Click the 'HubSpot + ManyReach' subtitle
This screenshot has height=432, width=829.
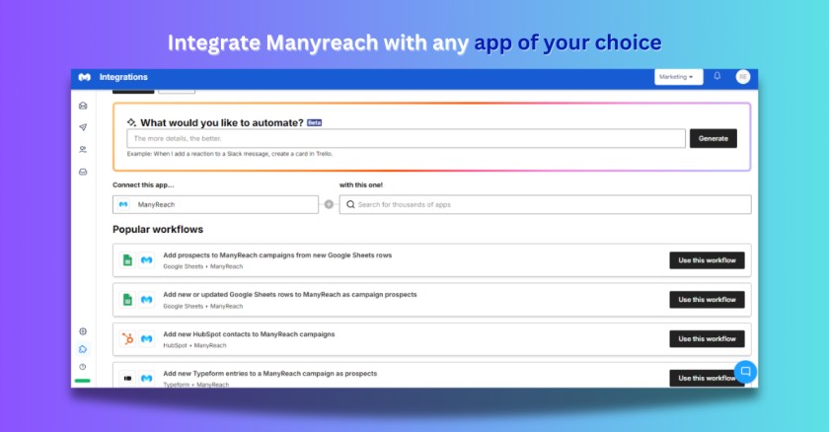194,345
